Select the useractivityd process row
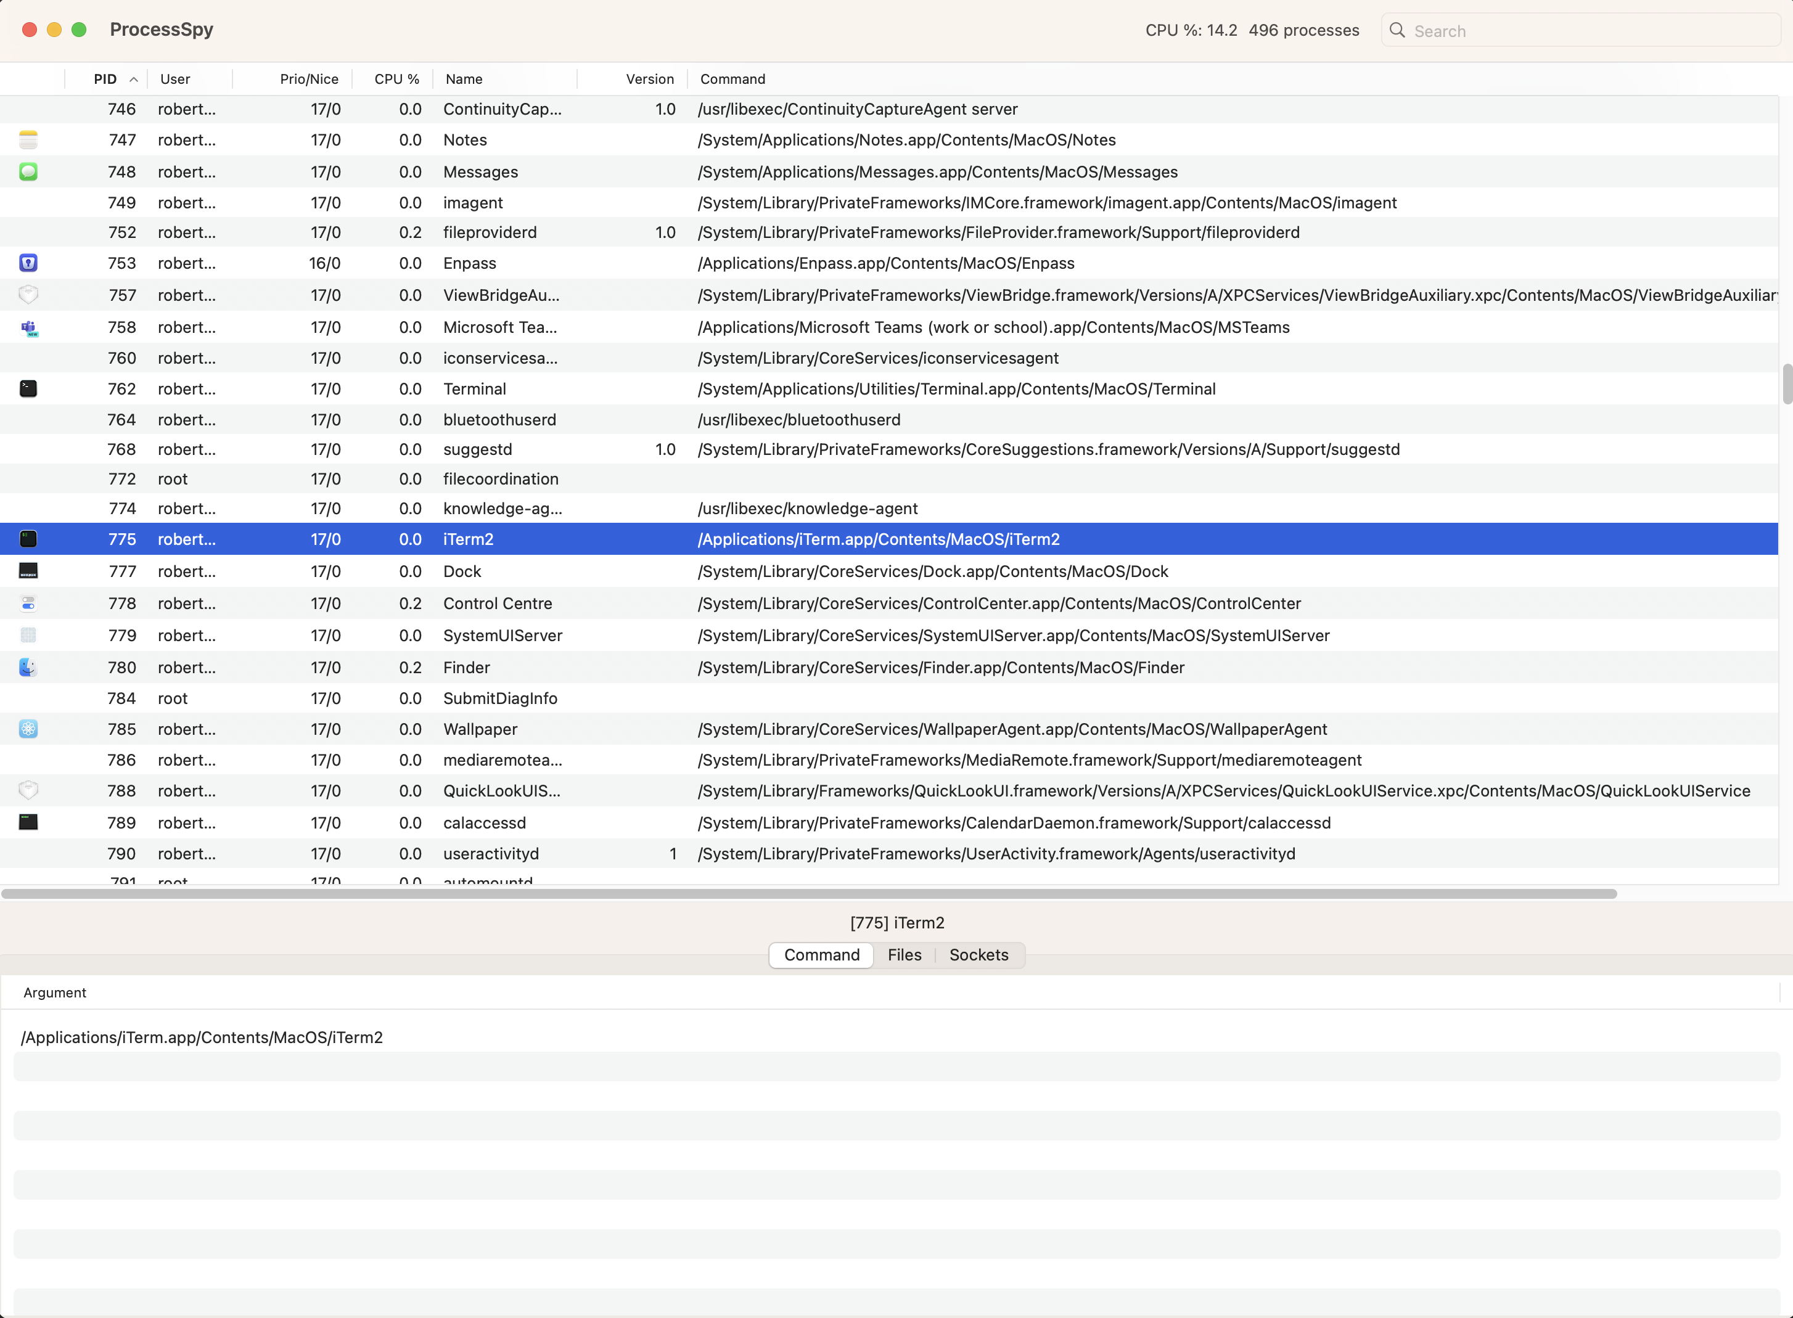The image size is (1793, 1318). [x=889, y=854]
